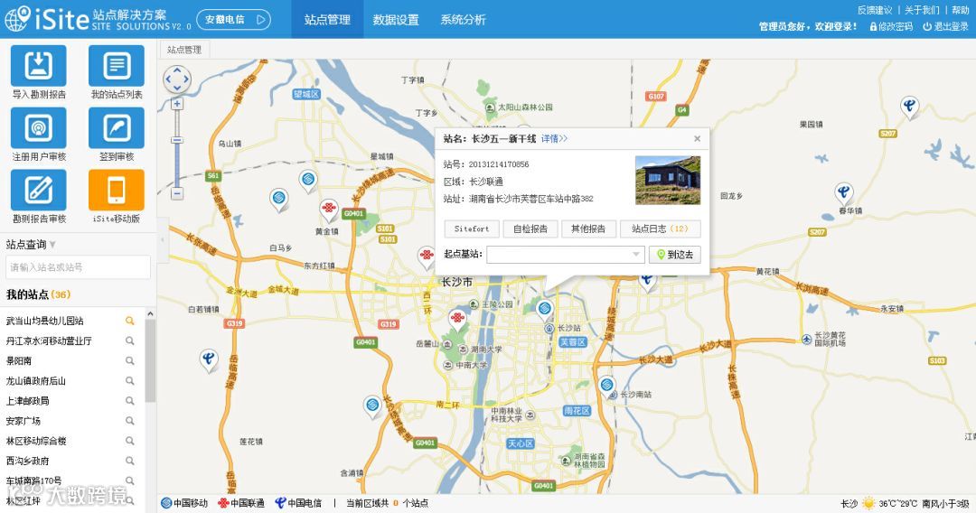Open 签到审核 icon
The width and height of the screenshot is (976, 513).
(117, 128)
